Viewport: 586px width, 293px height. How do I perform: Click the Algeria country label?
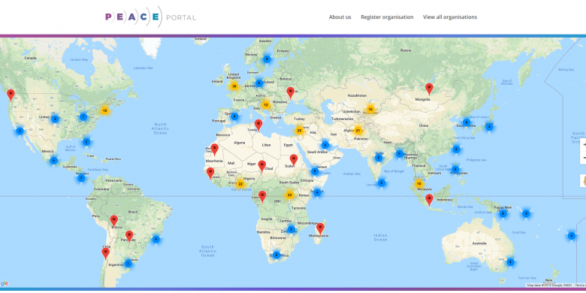pos(239,143)
